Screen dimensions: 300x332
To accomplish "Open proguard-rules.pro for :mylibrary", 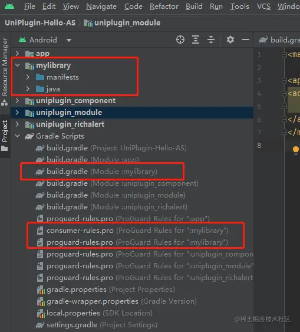I will 132,242.
